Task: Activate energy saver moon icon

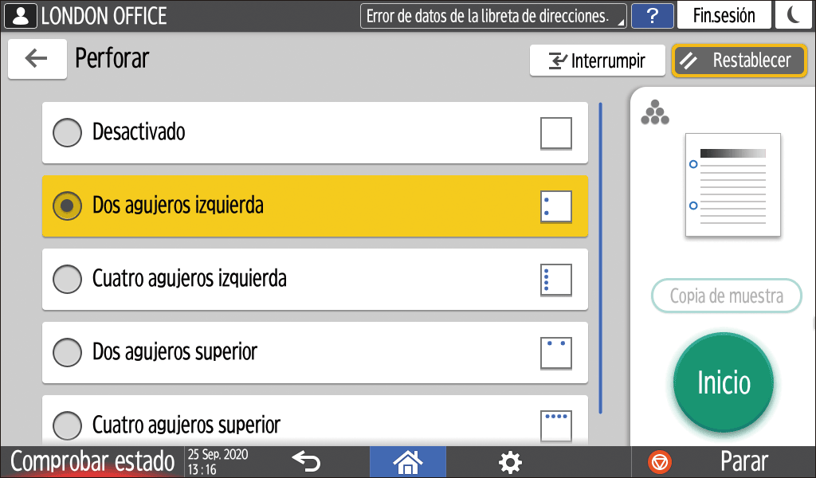Action: [x=793, y=16]
